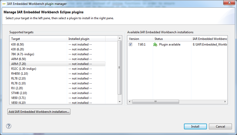Click not installed status for 430 (6.50)
Viewport: 237px width, 135px height.
click(x=80, y=44)
